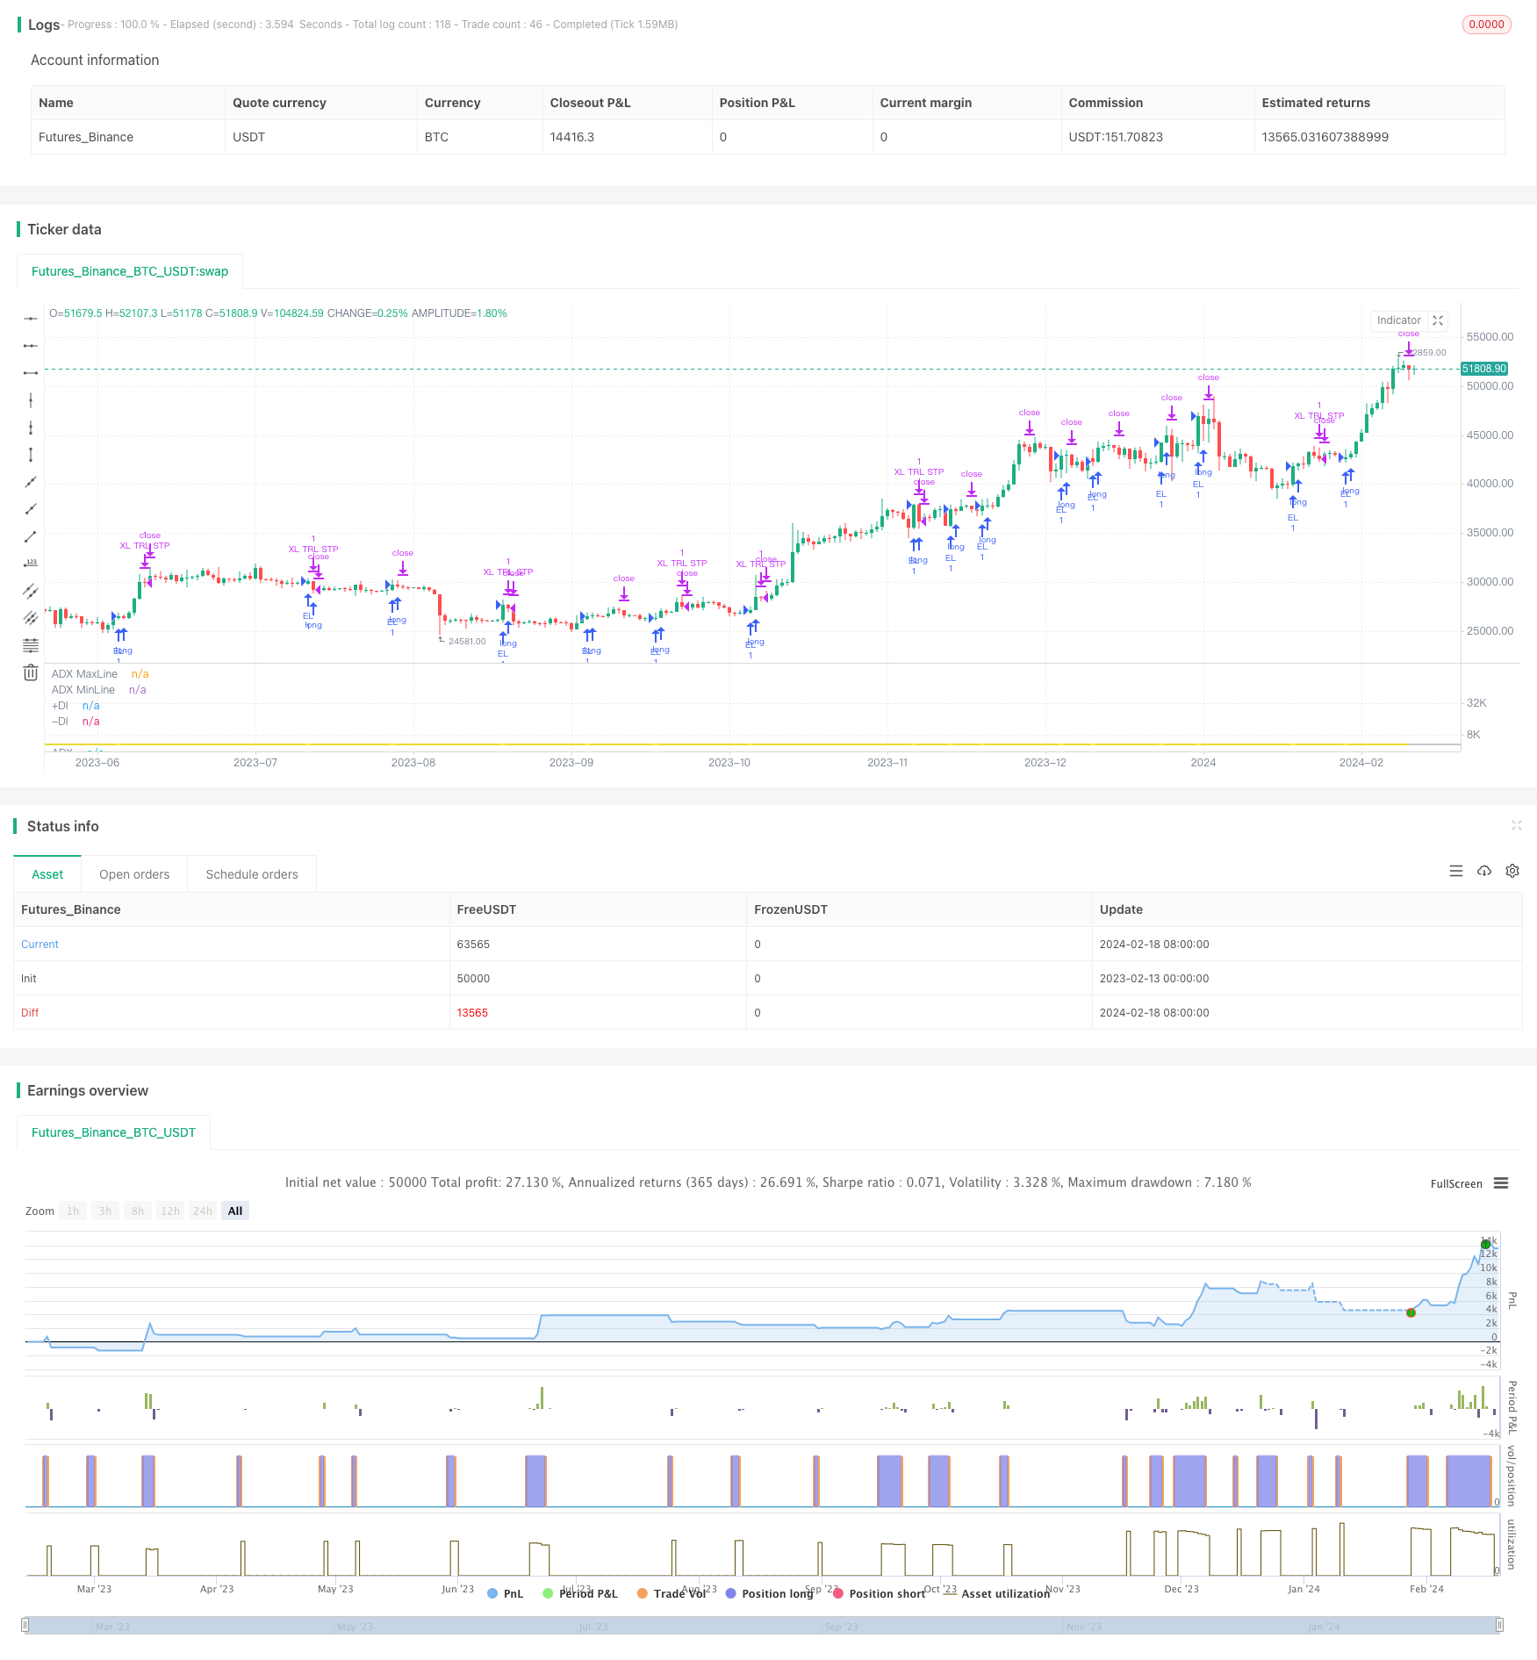Set earnings zoom to 24h
The width and height of the screenshot is (1537, 1660).
coord(203,1211)
